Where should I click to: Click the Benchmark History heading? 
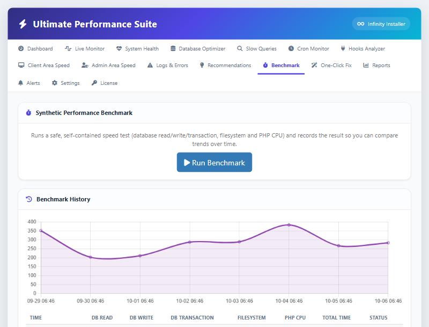(63, 199)
